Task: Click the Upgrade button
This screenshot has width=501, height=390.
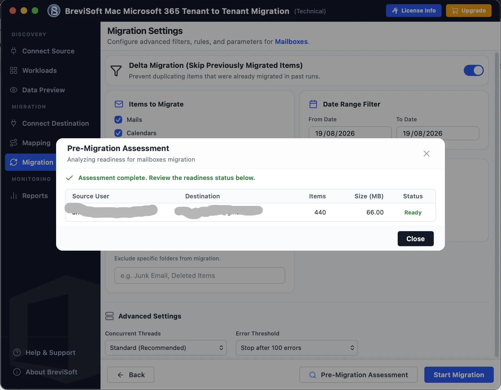Action: (x=469, y=11)
